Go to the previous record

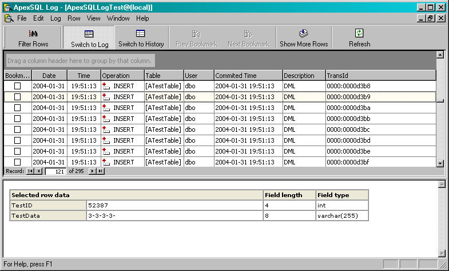click(39, 171)
